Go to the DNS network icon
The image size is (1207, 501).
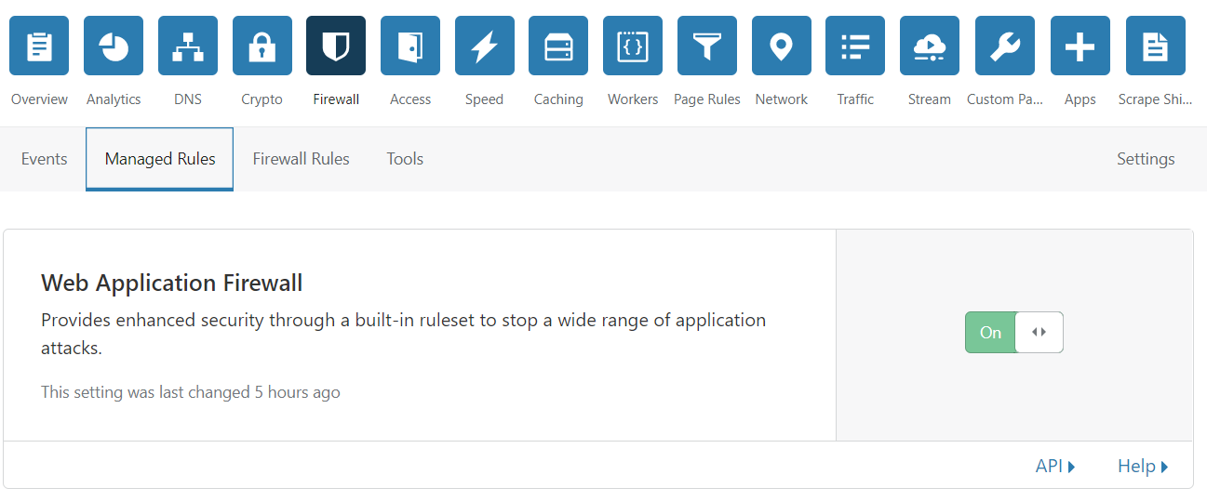coord(188,46)
